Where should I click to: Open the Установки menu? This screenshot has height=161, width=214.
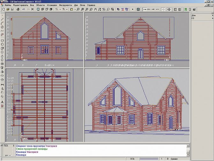click(x=52, y=5)
